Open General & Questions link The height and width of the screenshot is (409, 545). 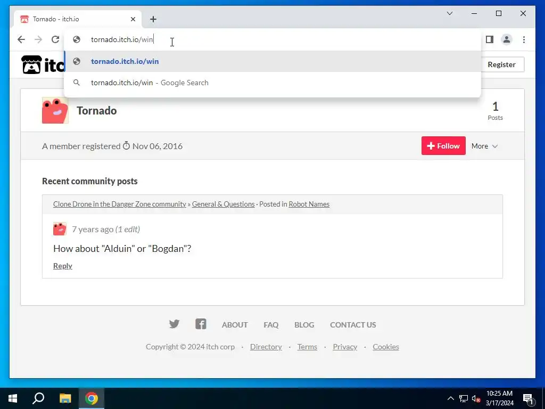coord(223,204)
